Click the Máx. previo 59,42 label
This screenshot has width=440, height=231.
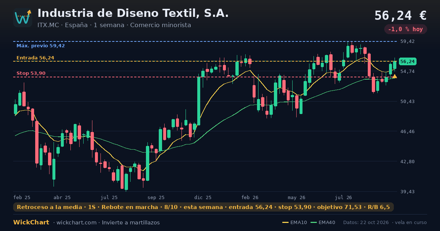41,46
